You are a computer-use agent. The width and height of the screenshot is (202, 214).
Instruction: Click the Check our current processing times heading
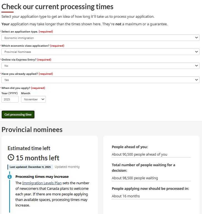coord(58,6)
